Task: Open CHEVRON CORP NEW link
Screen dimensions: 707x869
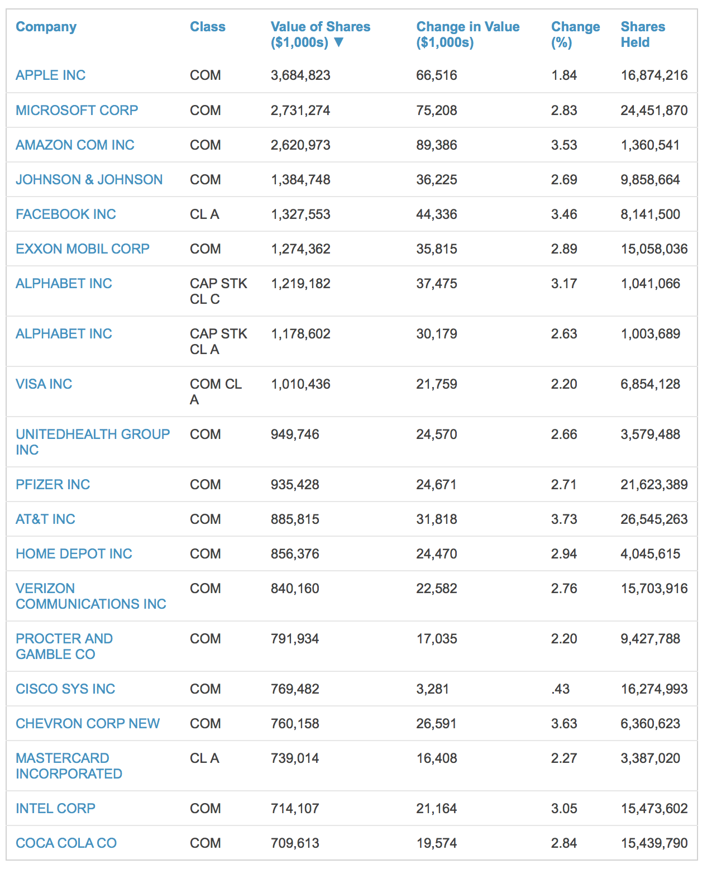Action: pos(88,724)
